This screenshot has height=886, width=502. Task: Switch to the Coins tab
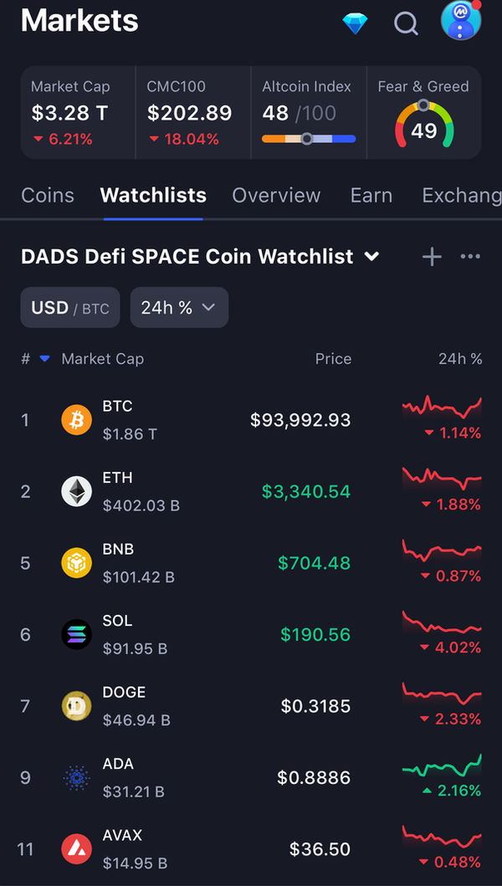pyautogui.click(x=48, y=195)
